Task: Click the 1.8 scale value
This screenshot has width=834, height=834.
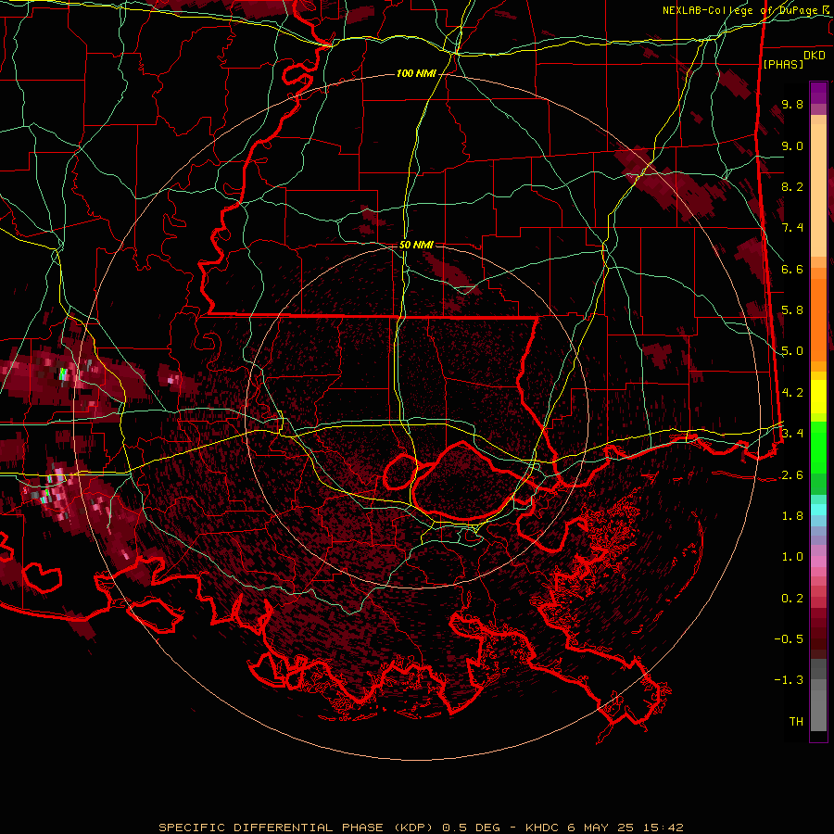Action: point(792,516)
